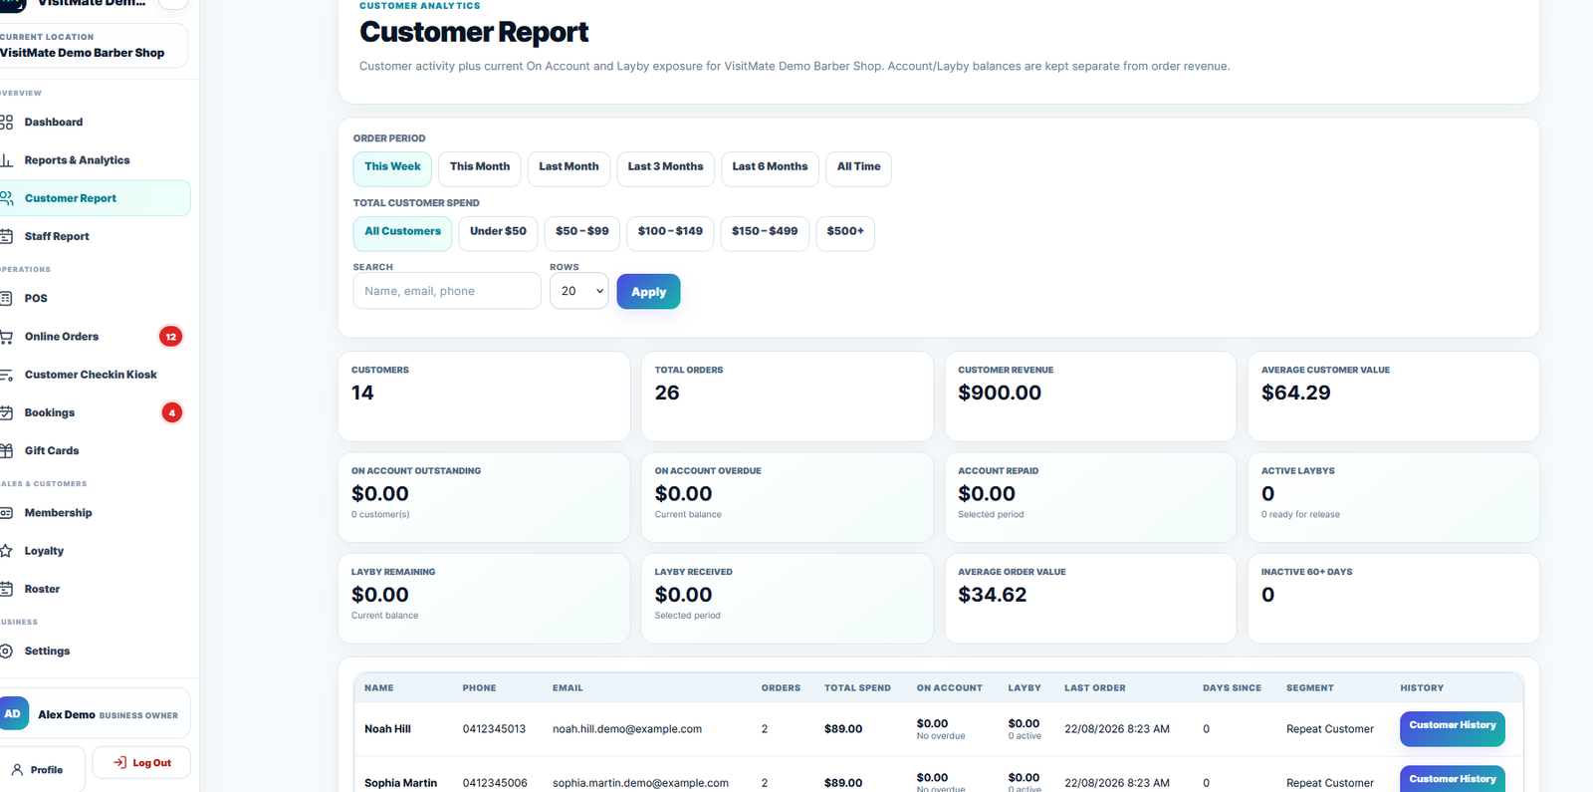Choose the Last Month period filter
The image size is (1593, 792).
coord(569,168)
